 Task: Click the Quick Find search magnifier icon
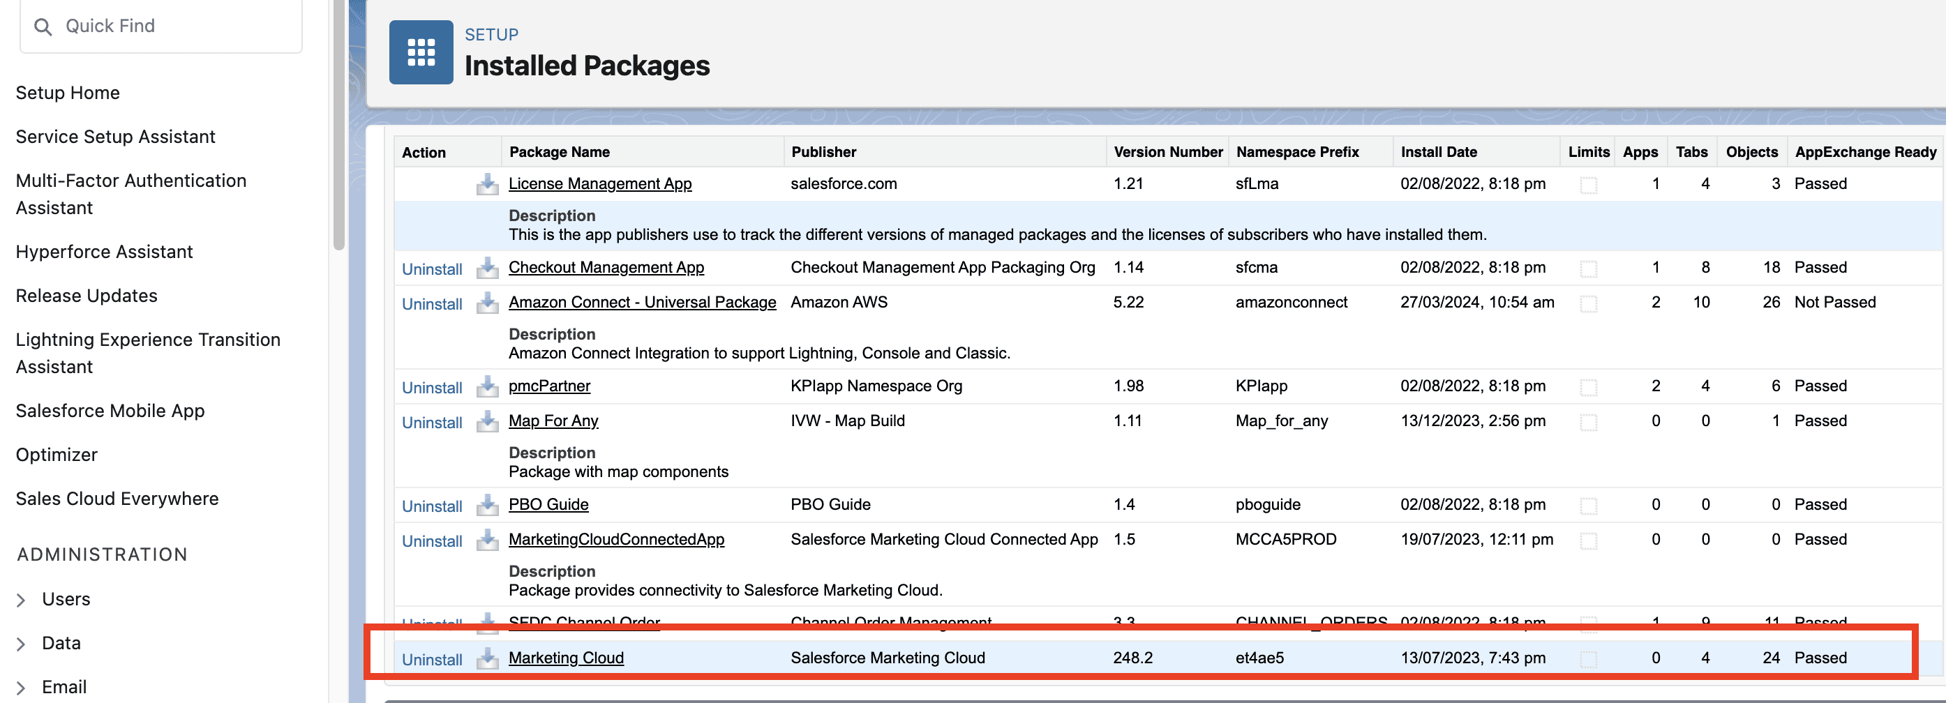43,27
